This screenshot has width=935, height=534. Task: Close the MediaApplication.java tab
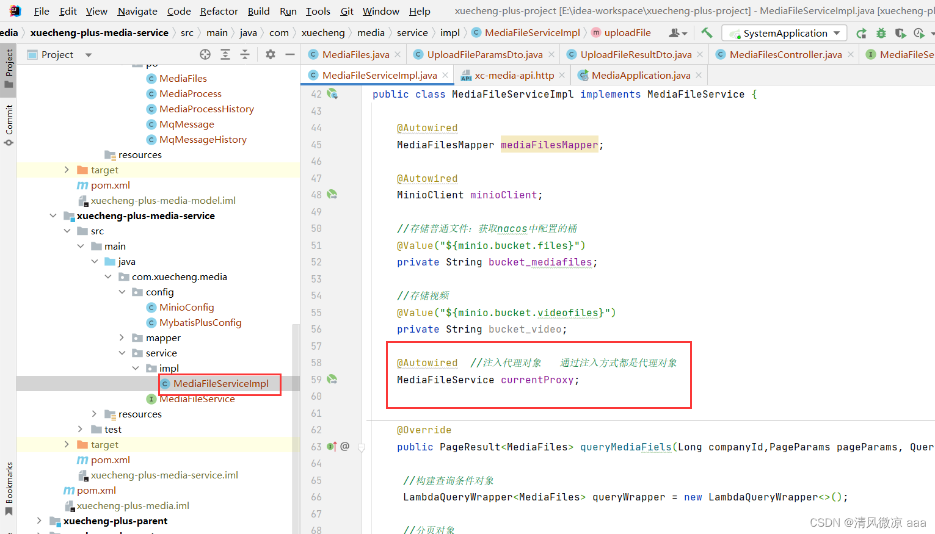click(699, 75)
